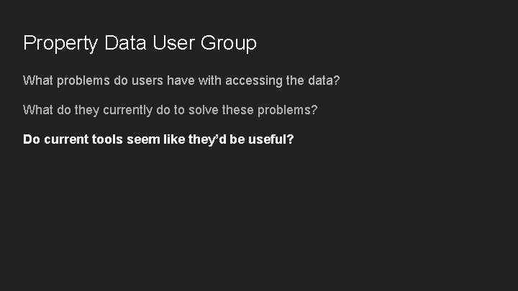Click the bold word they'd
The image size is (518, 291).
[x=210, y=139]
